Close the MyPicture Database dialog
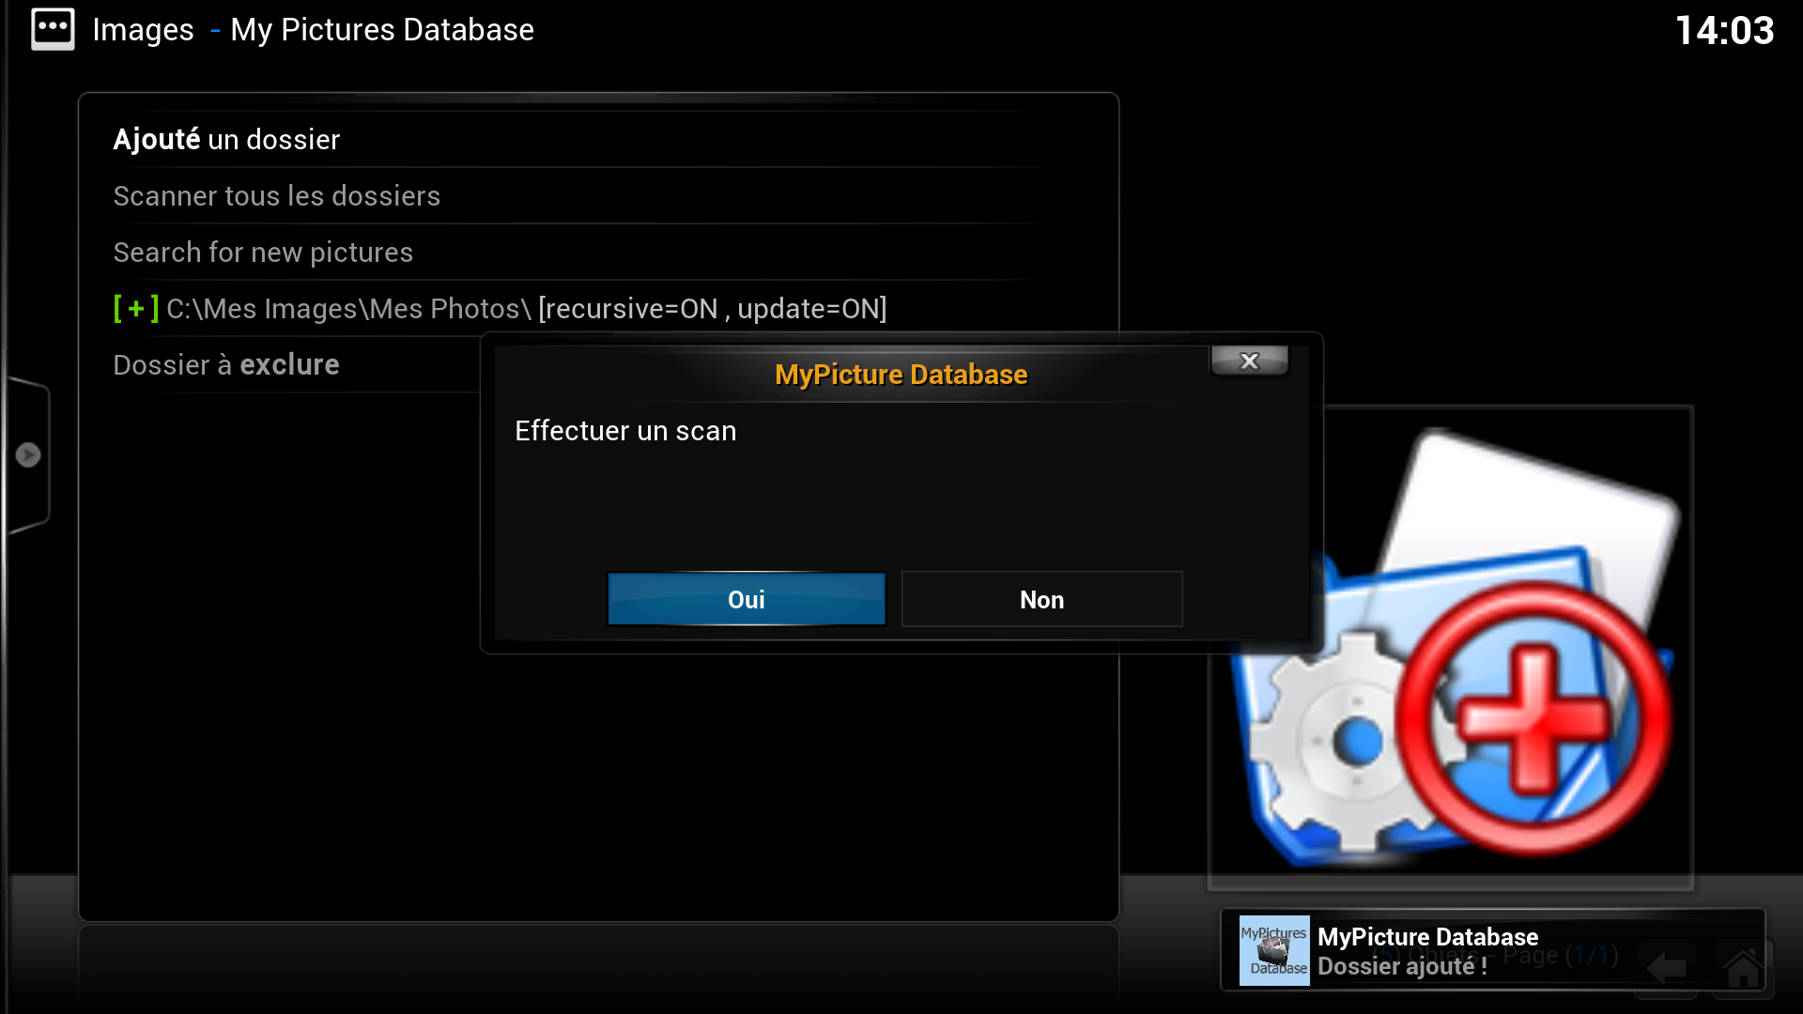The width and height of the screenshot is (1803, 1014). (x=1249, y=361)
